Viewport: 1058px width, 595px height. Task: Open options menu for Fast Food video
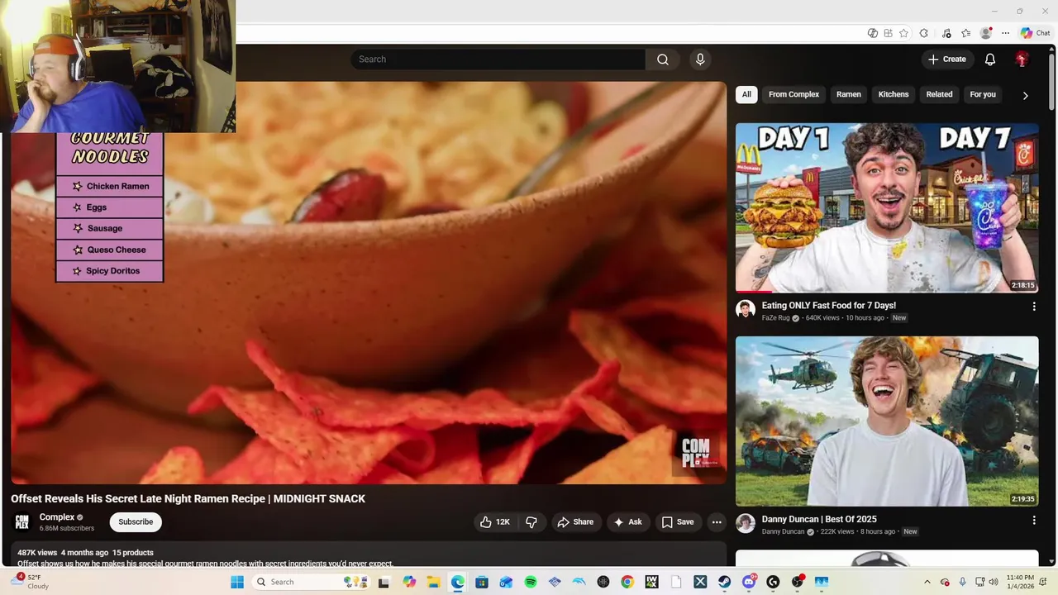(1033, 307)
